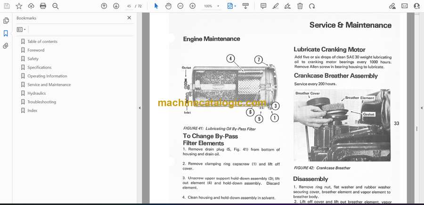This screenshot has width=424, height=205.
Task: Open page thumbnails panel
Action: coord(6,21)
